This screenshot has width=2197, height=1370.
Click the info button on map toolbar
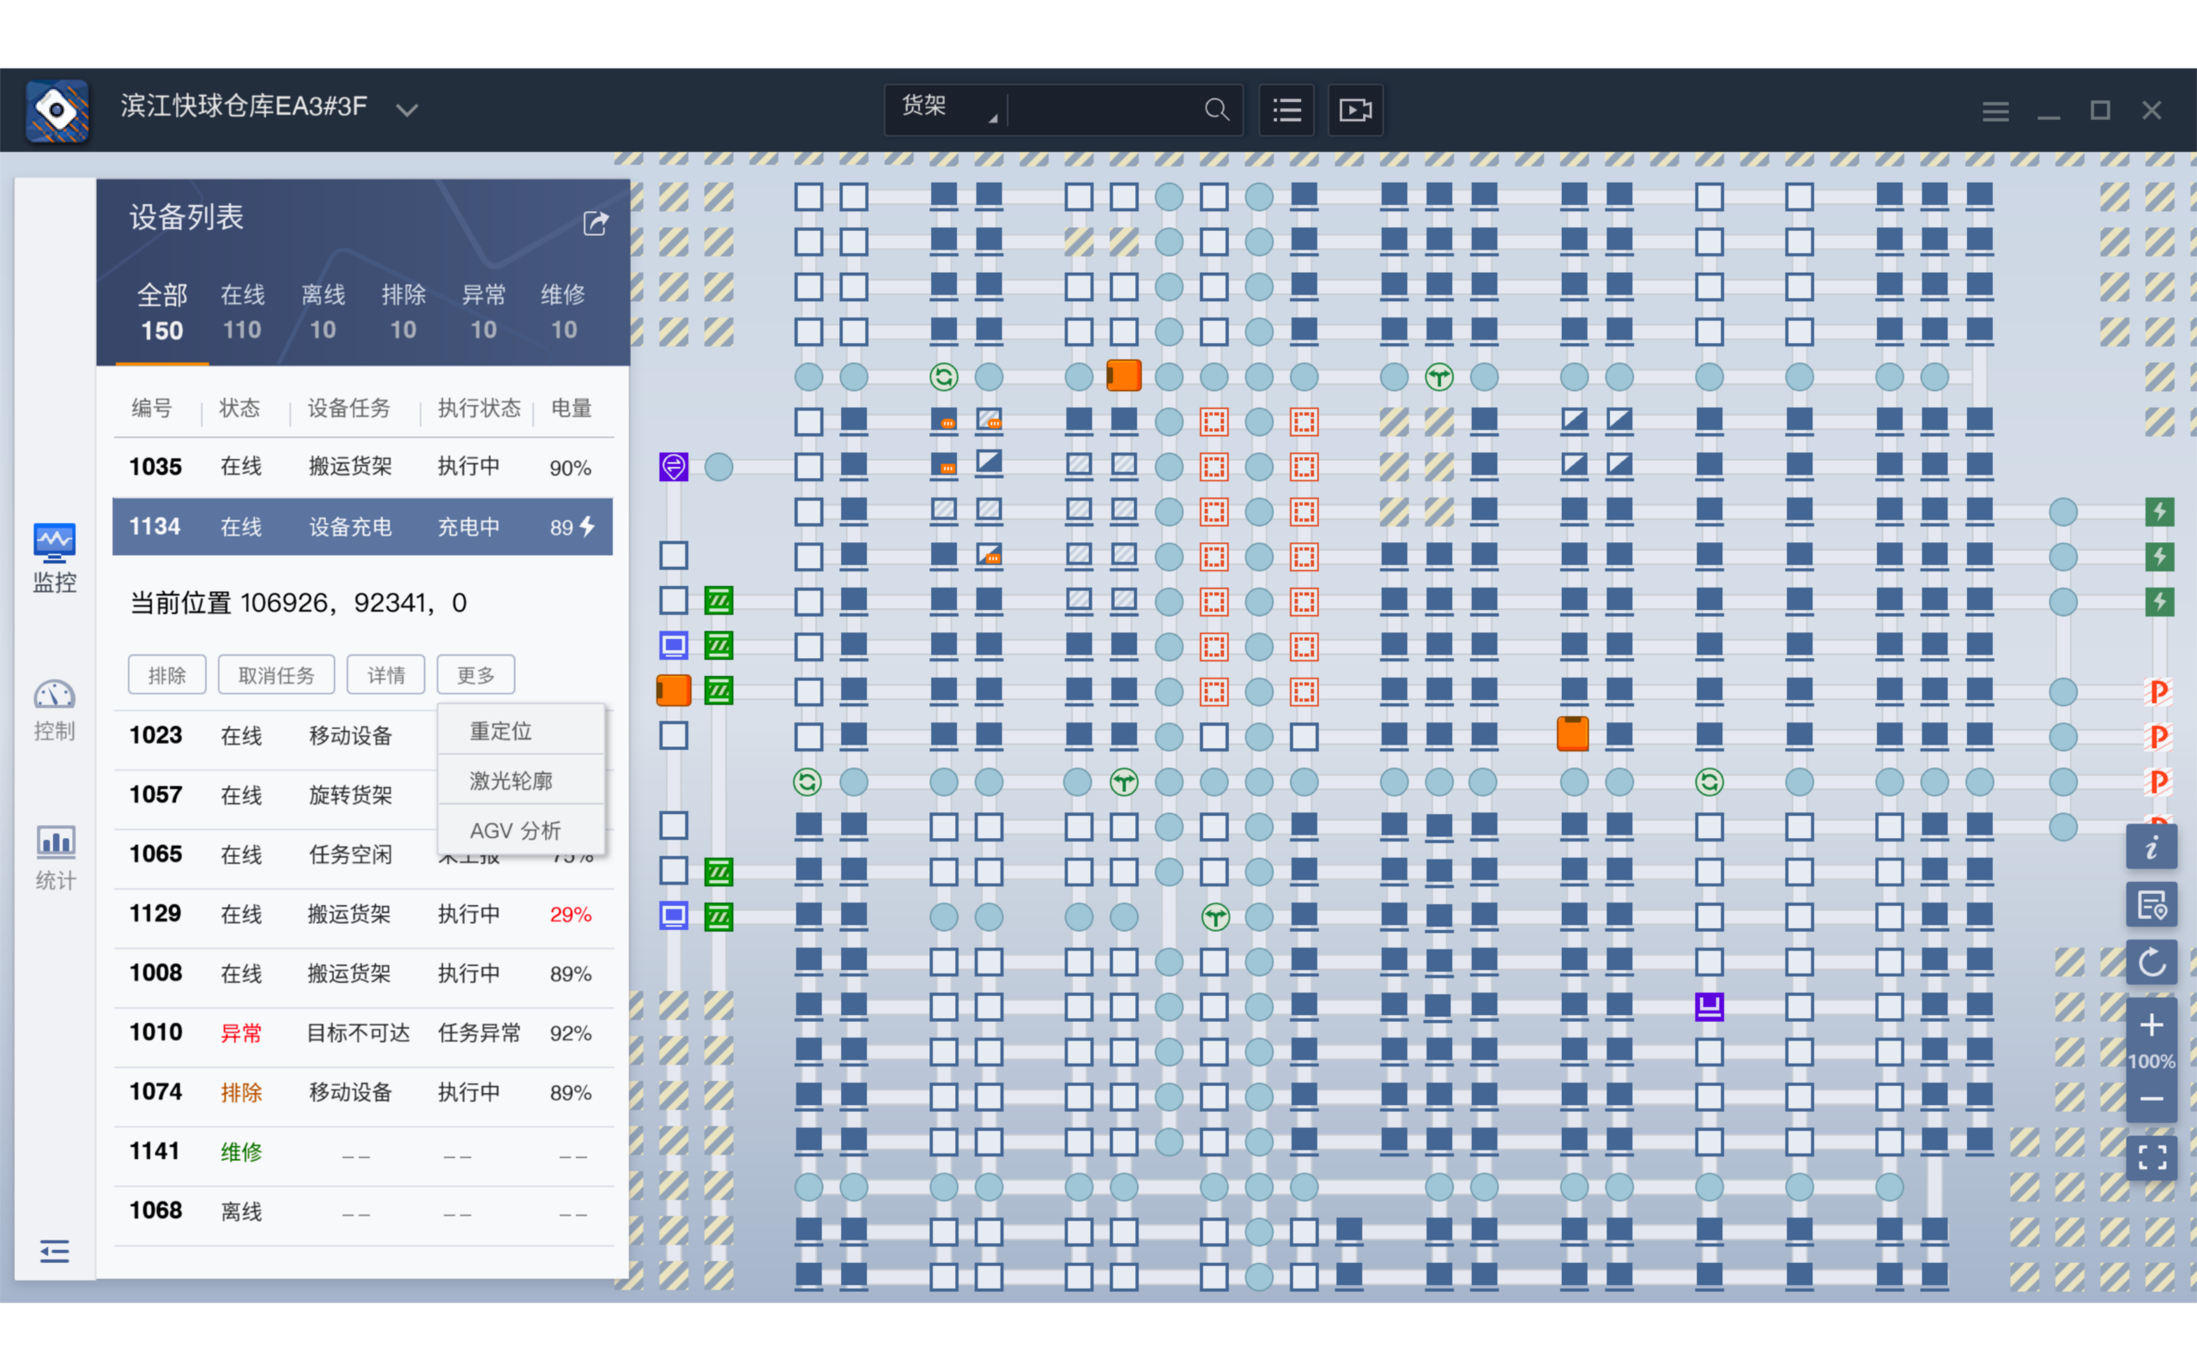click(x=2151, y=848)
